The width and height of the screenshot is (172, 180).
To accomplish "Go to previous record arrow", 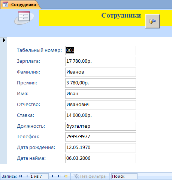I will [x=27, y=176].
